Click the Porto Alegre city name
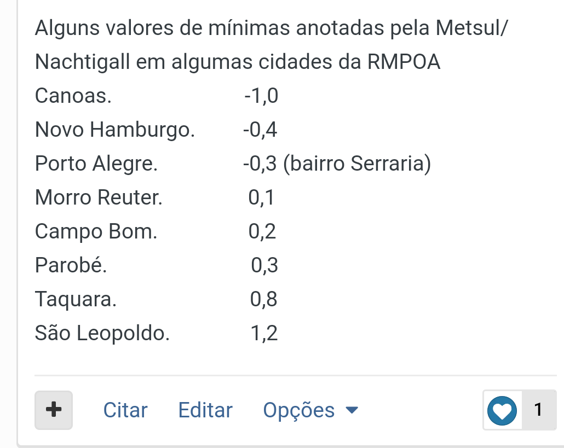Screen dimensions: 564x448 pos(96,164)
